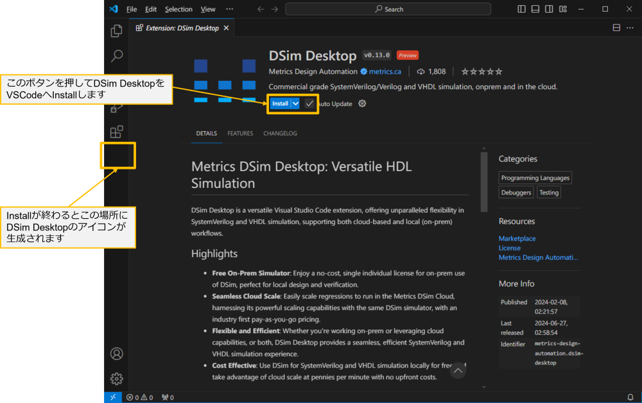Viewport: 642px width, 403px height.
Task: Open notifications bell in status bar
Action: (630, 397)
